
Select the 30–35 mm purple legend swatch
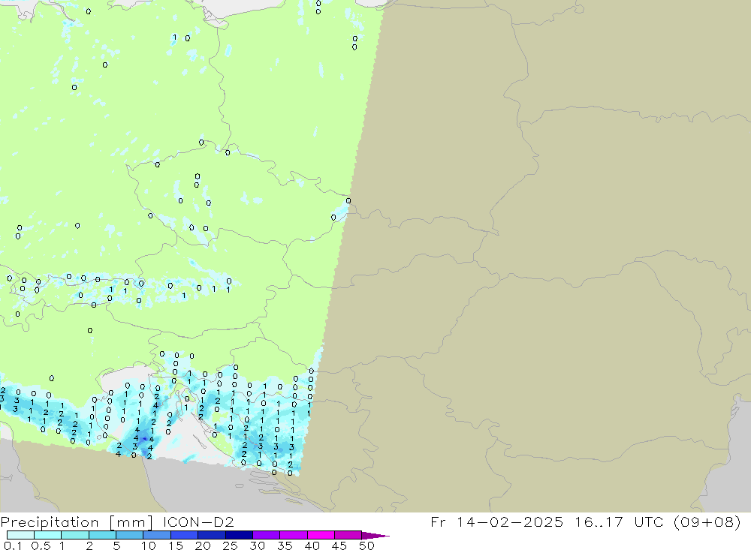pyautogui.click(x=267, y=535)
